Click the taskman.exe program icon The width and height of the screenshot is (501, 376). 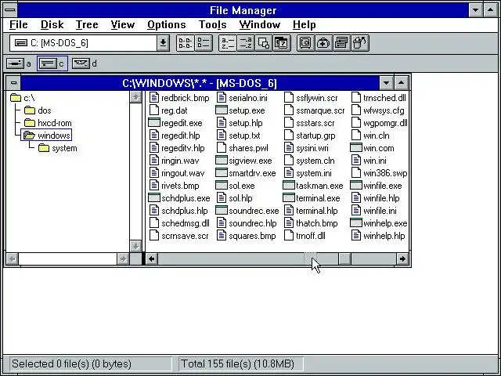289,186
